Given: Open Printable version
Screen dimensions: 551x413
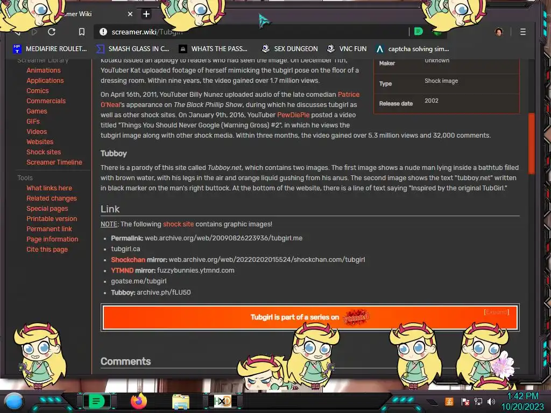Looking at the screenshot, I should click(x=52, y=218).
